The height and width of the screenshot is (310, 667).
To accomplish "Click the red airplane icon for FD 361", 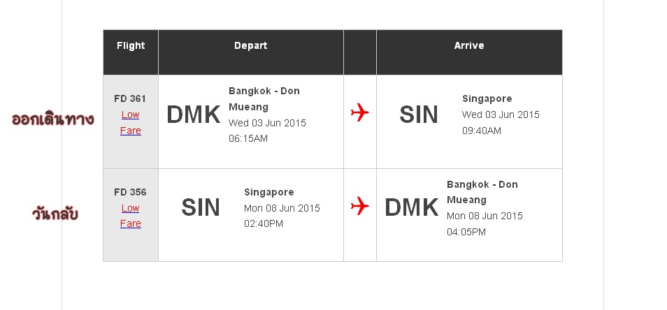I will coord(360,112).
